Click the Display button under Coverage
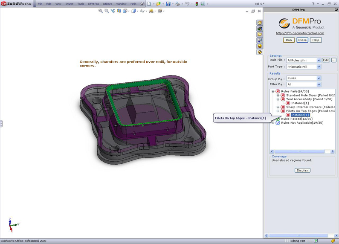The image size is (339, 244). (x=302, y=171)
